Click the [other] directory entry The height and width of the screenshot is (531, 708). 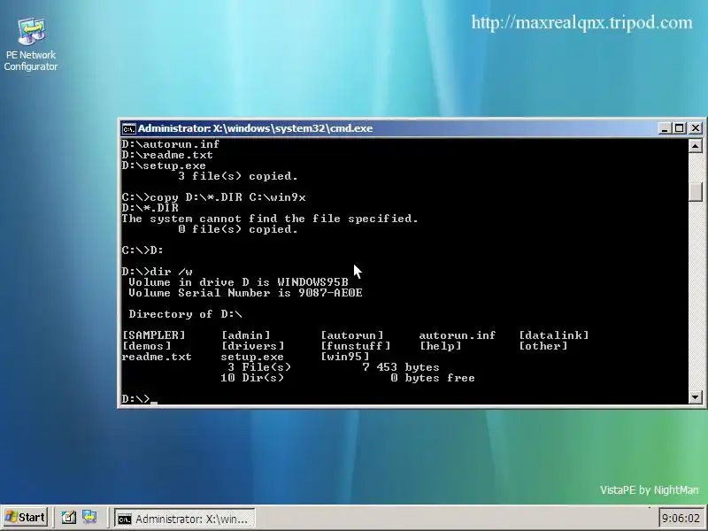543,346
